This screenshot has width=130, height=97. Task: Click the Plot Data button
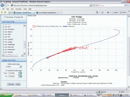click(11, 84)
